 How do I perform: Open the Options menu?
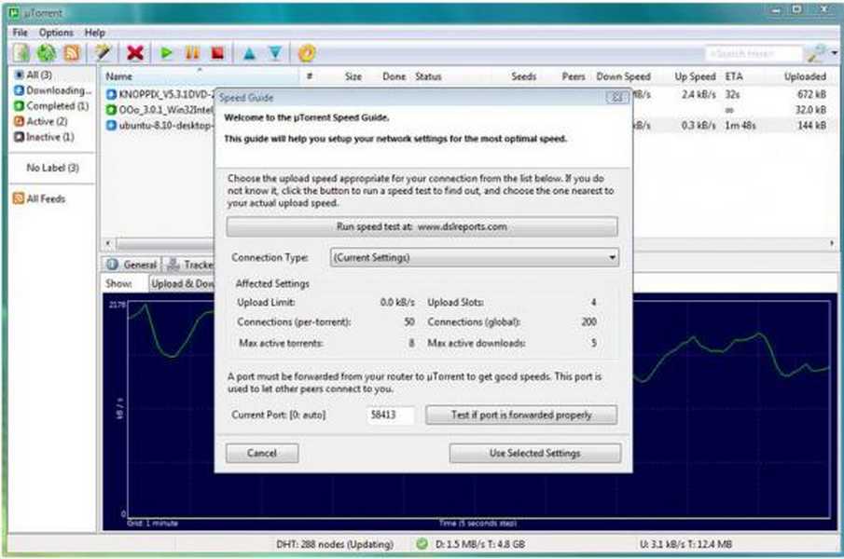[56, 33]
